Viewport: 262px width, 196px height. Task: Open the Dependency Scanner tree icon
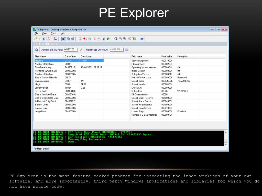point(120,39)
